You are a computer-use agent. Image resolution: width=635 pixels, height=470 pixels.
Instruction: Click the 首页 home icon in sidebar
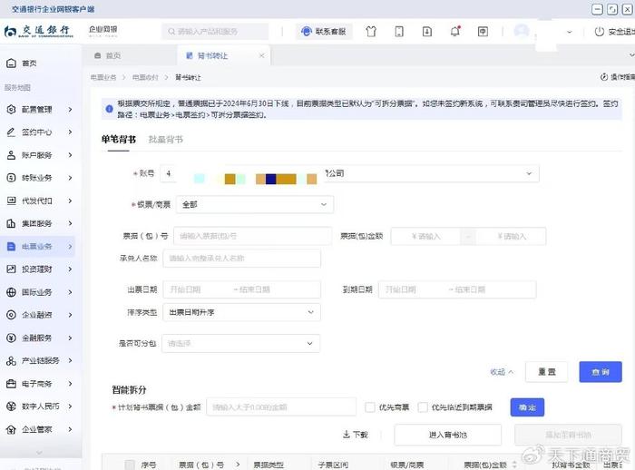click(11, 64)
